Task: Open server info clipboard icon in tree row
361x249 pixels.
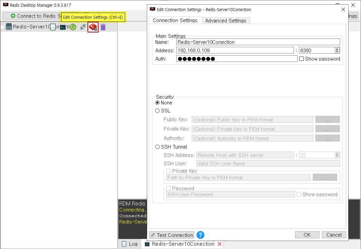Action: (53, 27)
